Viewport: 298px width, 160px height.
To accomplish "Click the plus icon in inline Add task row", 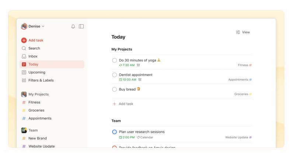I will tap(114, 104).
